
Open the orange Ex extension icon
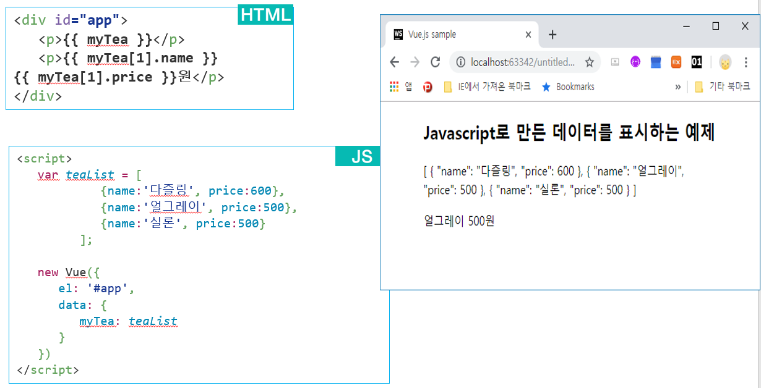click(x=676, y=62)
